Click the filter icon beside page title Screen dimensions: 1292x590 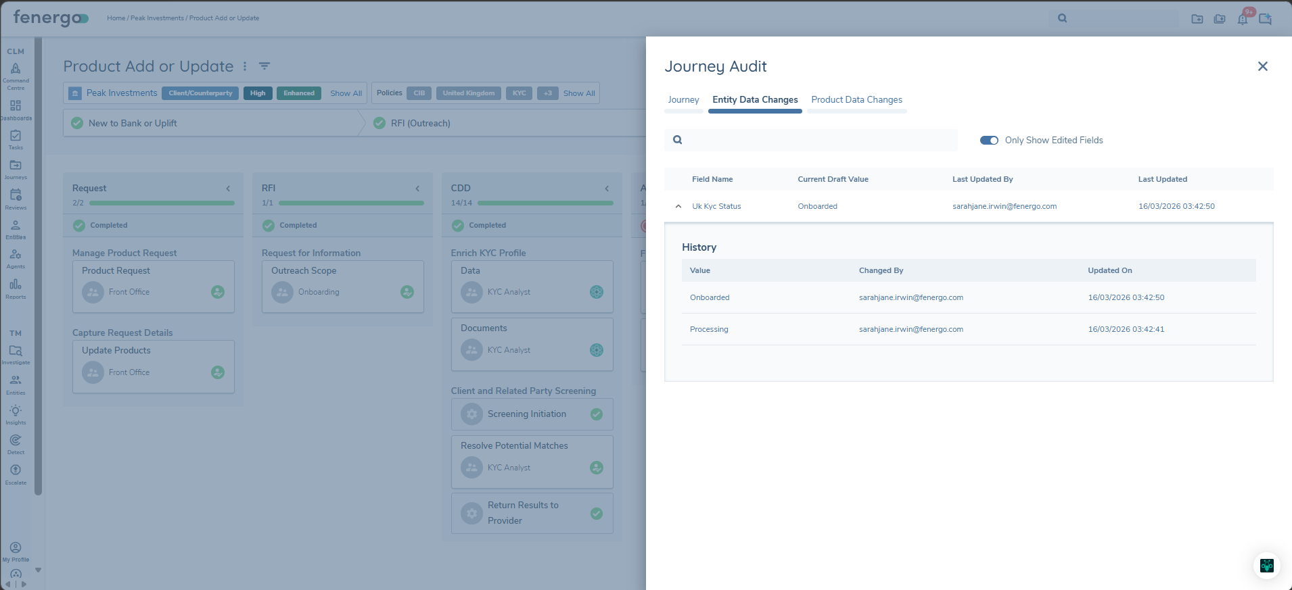tap(264, 66)
